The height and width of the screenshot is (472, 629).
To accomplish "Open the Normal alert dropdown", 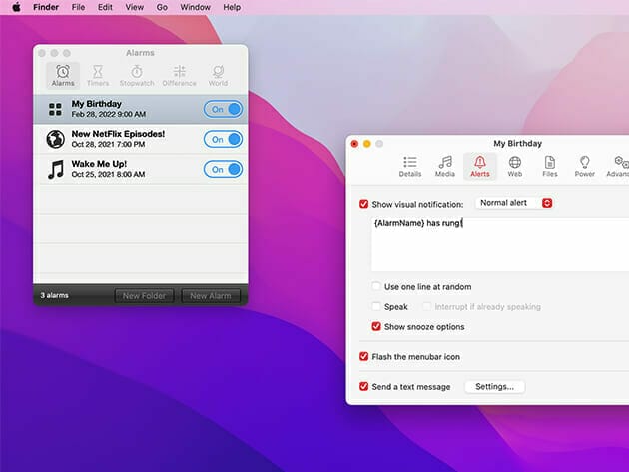I will click(514, 203).
